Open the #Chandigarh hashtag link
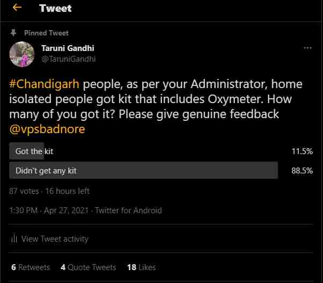Viewport: 323px width, 283px height. [x=44, y=84]
